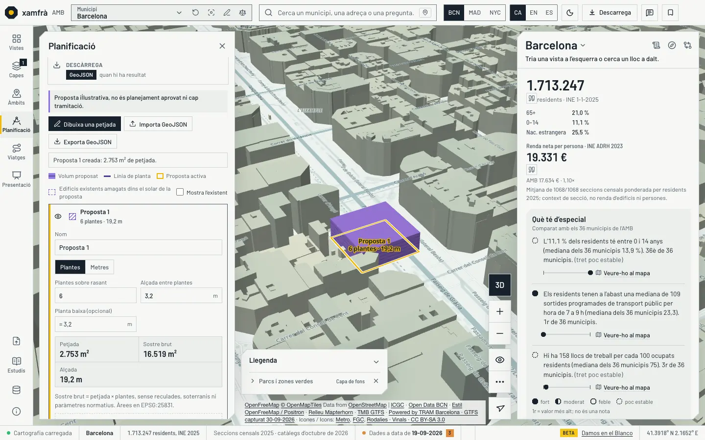Image resolution: width=705 pixels, height=440 pixels.
Task: Click the file upload icon in sidebar
Action: coord(16,341)
